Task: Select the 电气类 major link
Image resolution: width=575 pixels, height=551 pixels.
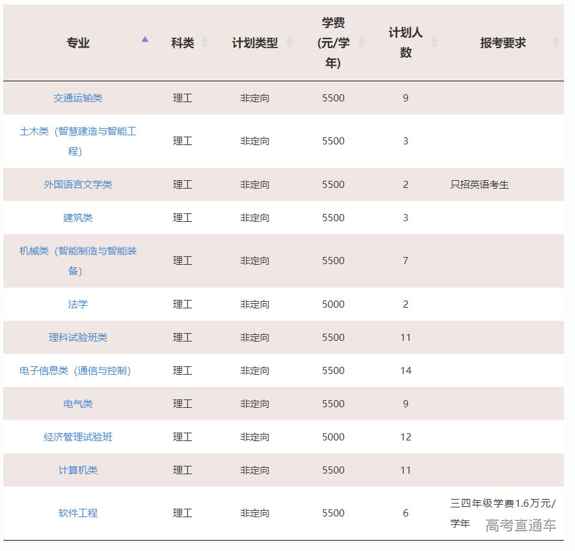Action: pos(78,404)
